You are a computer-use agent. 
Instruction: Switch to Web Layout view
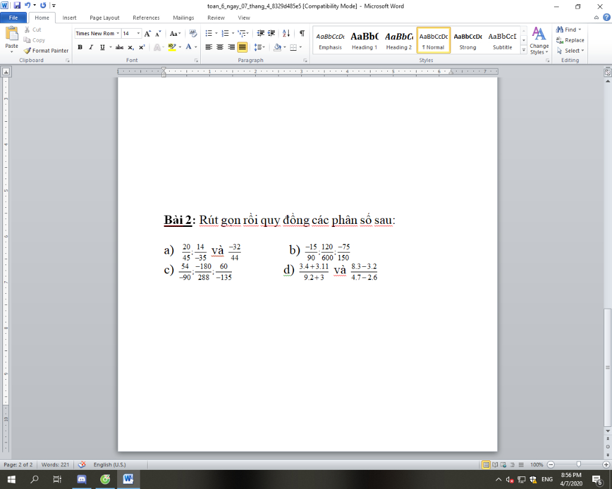(503, 465)
